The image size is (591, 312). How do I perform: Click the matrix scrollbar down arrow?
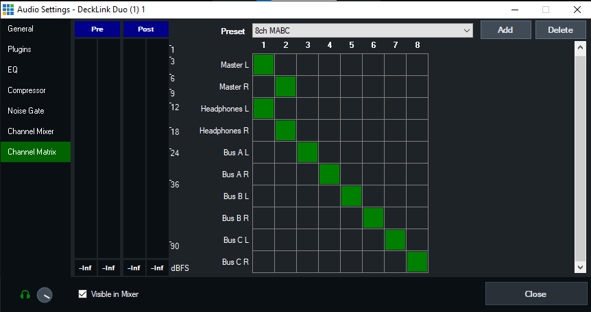(580, 267)
